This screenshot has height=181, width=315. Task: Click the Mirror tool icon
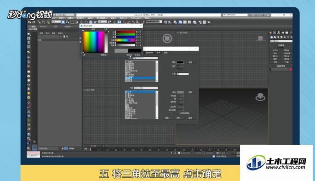165,22
